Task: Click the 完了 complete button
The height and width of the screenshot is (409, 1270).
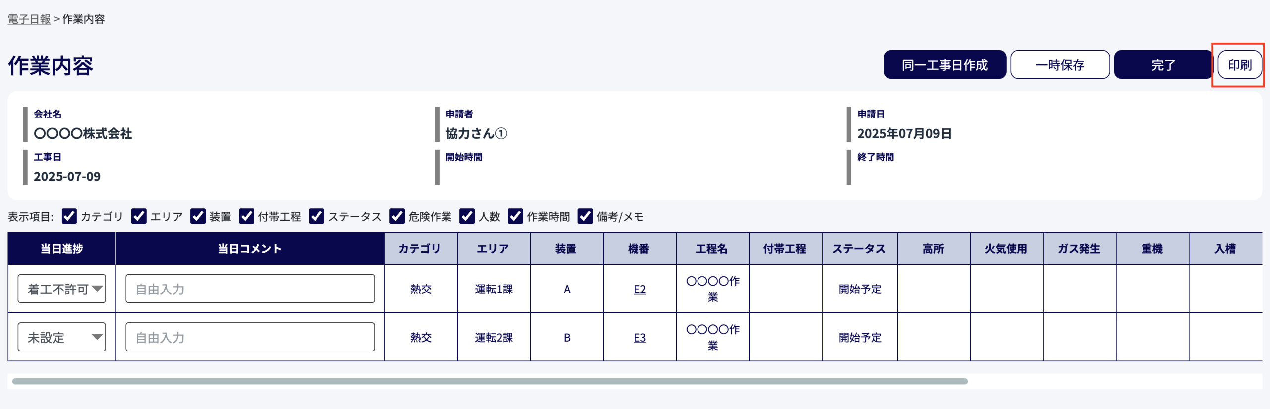Action: click(1163, 65)
